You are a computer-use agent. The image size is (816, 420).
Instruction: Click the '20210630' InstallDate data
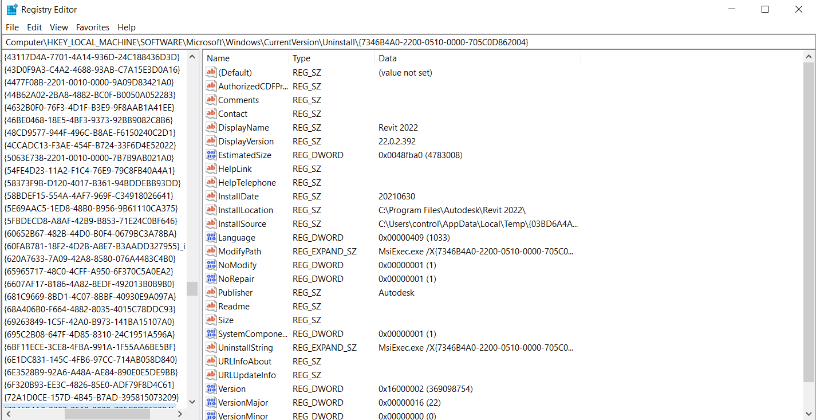coord(397,197)
